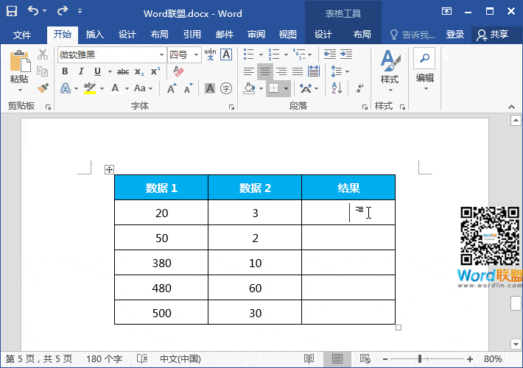The image size is (523, 368).
Task: Click word count 180 个字
Action: (104, 359)
